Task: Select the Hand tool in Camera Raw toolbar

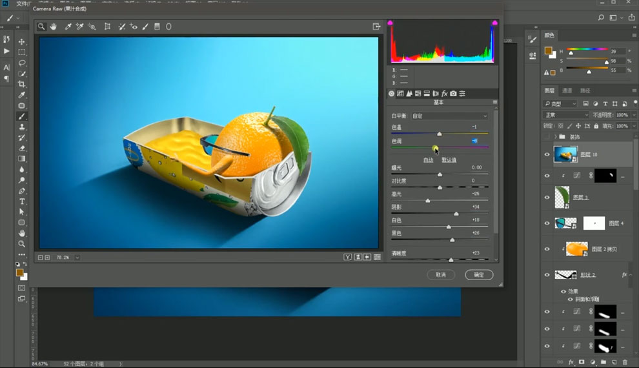Action: click(x=54, y=26)
